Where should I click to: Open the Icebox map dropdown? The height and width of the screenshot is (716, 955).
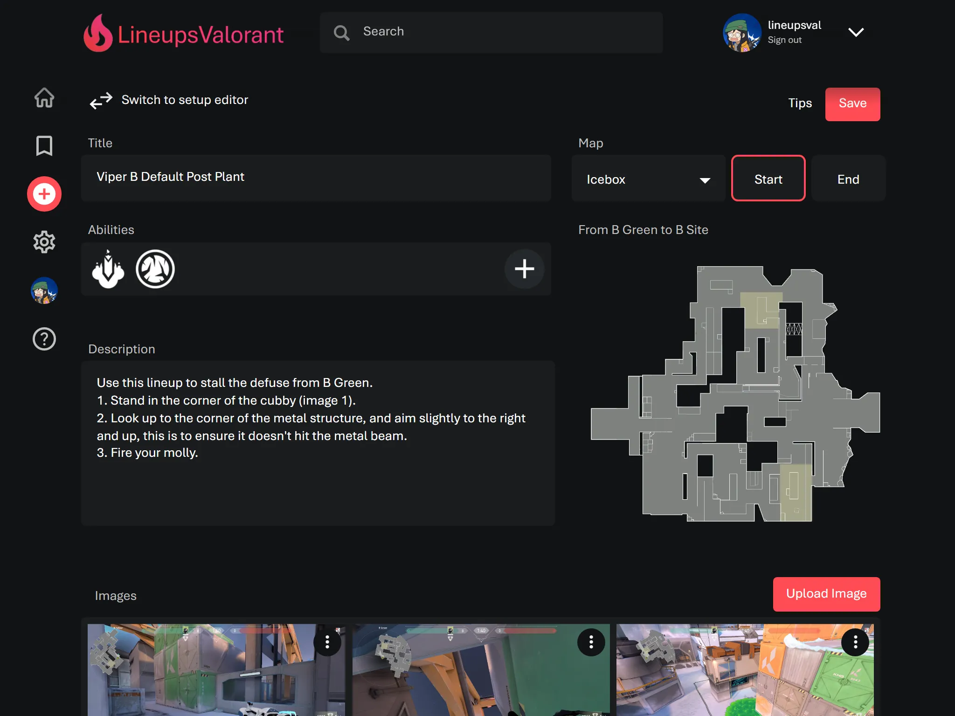pos(647,179)
